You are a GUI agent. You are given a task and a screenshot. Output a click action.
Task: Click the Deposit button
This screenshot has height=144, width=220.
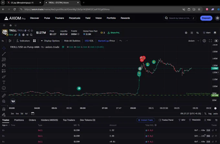click(x=206, y=18)
